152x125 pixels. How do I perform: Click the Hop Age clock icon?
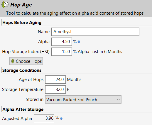point(5,5)
